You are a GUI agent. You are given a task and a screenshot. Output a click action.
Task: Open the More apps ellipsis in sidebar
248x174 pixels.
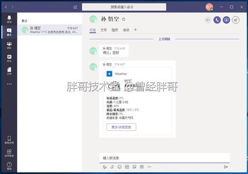tap(9, 84)
